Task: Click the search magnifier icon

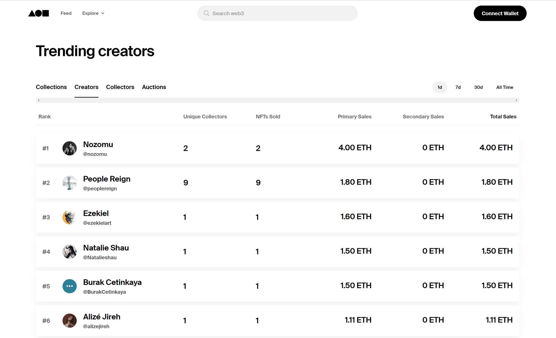Action: coord(206,13)
